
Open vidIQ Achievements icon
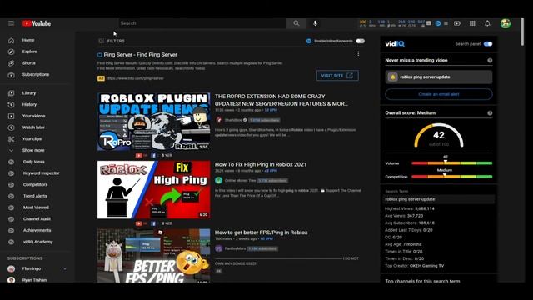coord(11,230)
